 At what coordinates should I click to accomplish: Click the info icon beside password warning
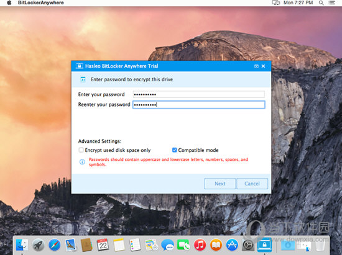(82, 162)
